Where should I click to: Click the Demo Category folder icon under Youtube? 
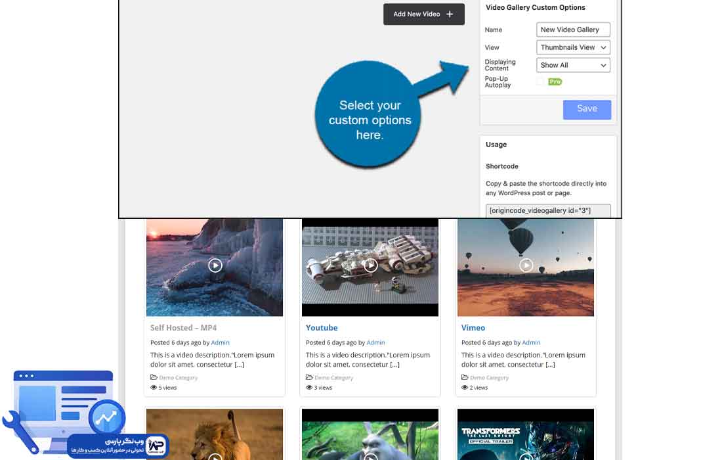pyautogui.click(x=310, y=378)
